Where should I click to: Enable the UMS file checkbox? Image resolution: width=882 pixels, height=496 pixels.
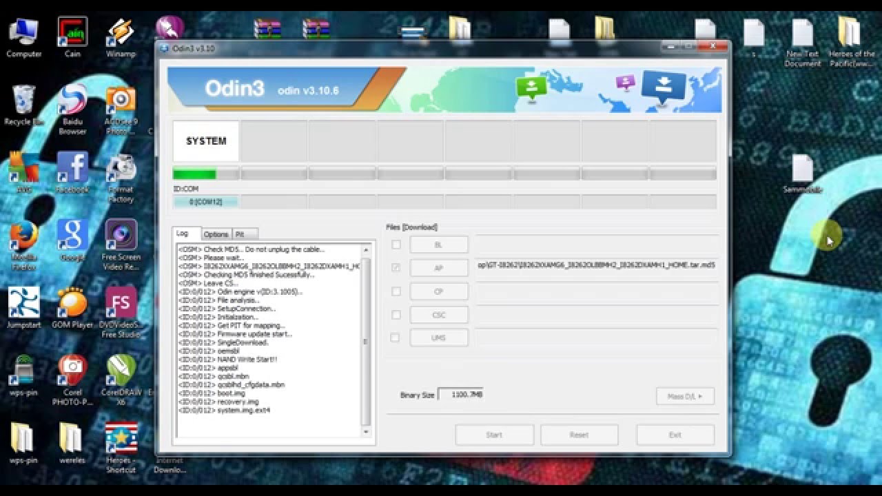(396, 338)
